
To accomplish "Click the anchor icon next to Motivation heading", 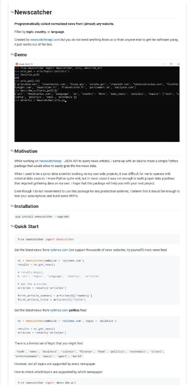I will (x=12, y=151).
